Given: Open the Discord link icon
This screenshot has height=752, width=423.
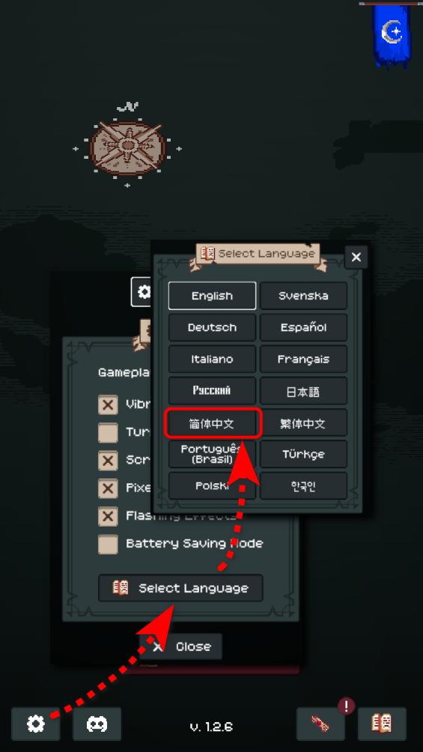Looking at the screenshot, I should click(97, 724).
